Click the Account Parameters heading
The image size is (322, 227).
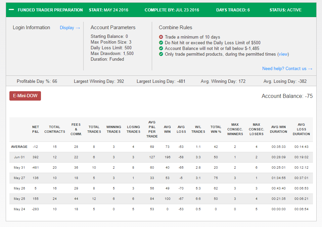pos(113,27)
